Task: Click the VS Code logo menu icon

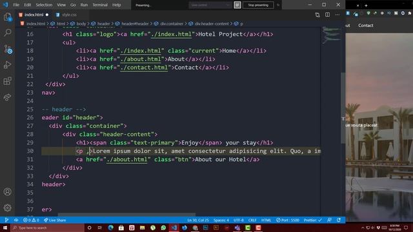Action: point(6,5)
